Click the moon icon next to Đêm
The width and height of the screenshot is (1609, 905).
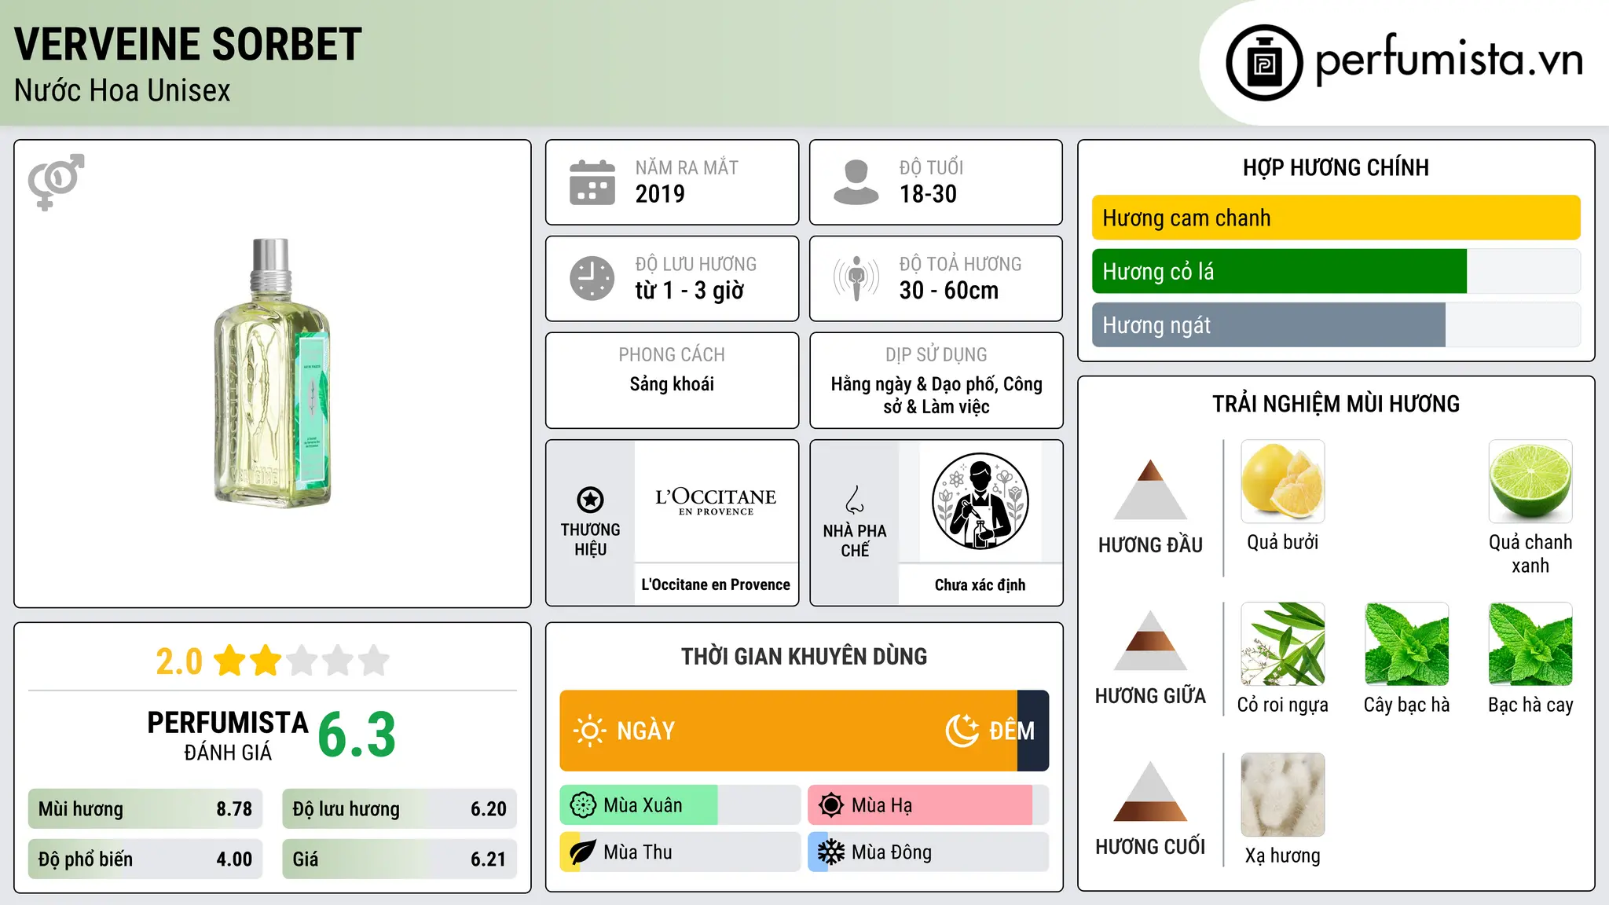pos(962,731)
